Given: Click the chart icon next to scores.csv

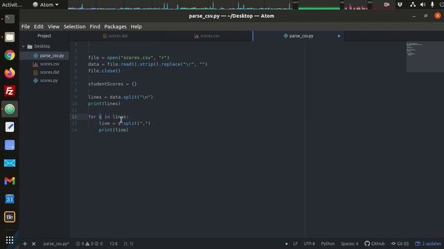Looking at the screenshot, I should click(35, 64).
